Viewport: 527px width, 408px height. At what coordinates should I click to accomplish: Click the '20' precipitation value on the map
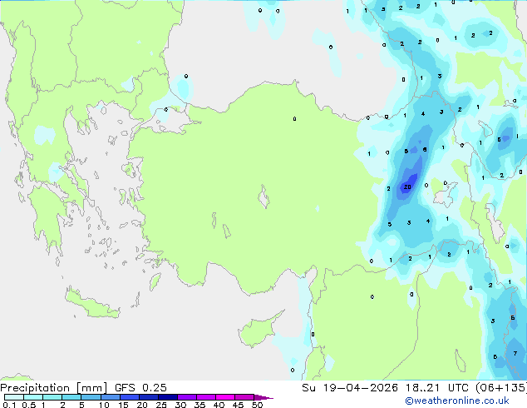pyautogui.click(x=407, y=187)
